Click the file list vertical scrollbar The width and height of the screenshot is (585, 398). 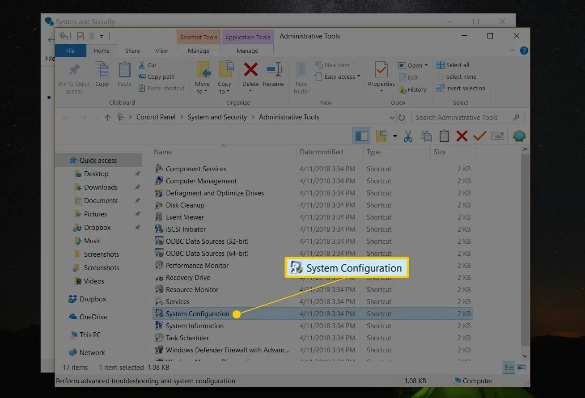[x=526, y=250]
